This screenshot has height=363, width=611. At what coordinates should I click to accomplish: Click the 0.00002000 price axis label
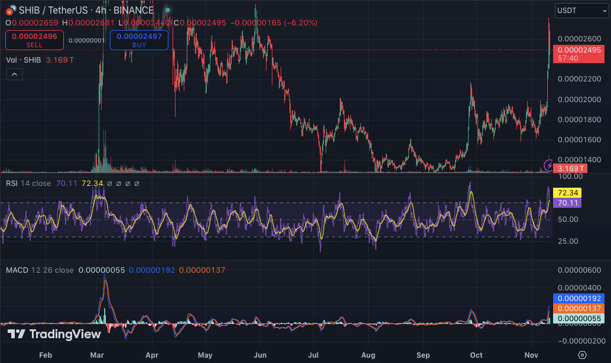[x=580, y=99]
